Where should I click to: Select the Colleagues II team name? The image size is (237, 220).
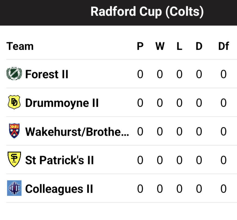[x=59, y=189]
